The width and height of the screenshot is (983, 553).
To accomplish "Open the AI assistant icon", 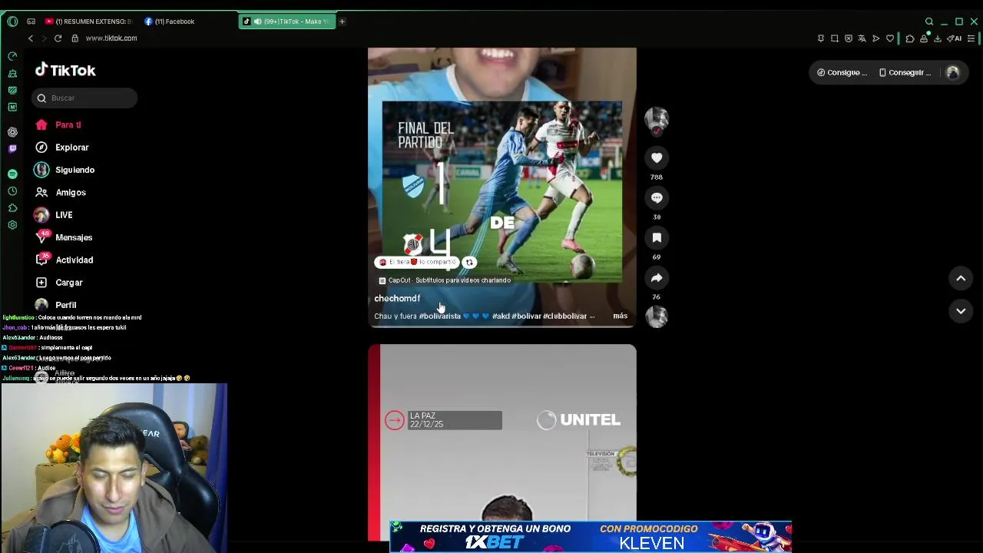I will [x=955, y=38].
